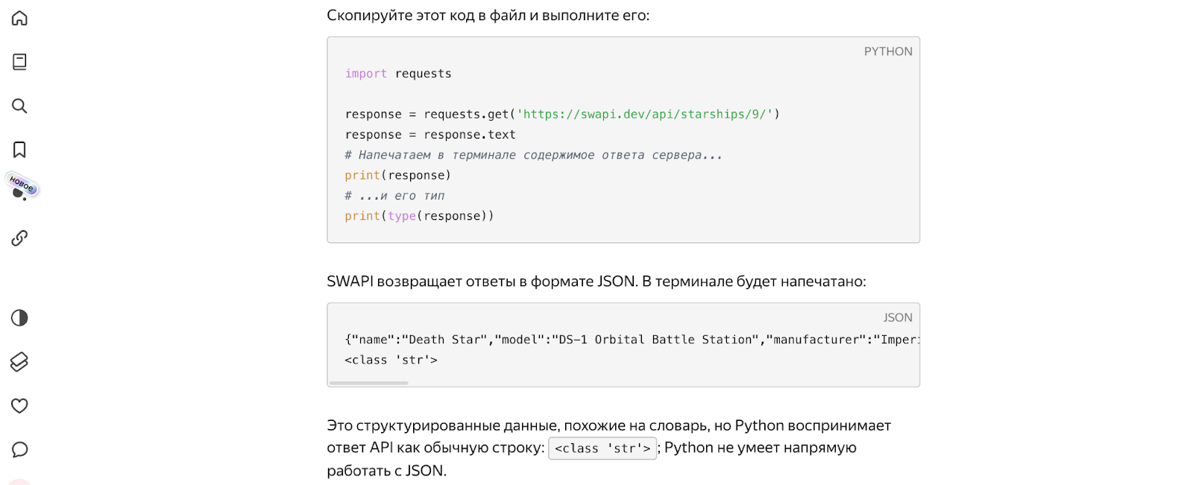Click the Death Star JSON output line
Screen dimensions: 1193x485
pos(630,340)
